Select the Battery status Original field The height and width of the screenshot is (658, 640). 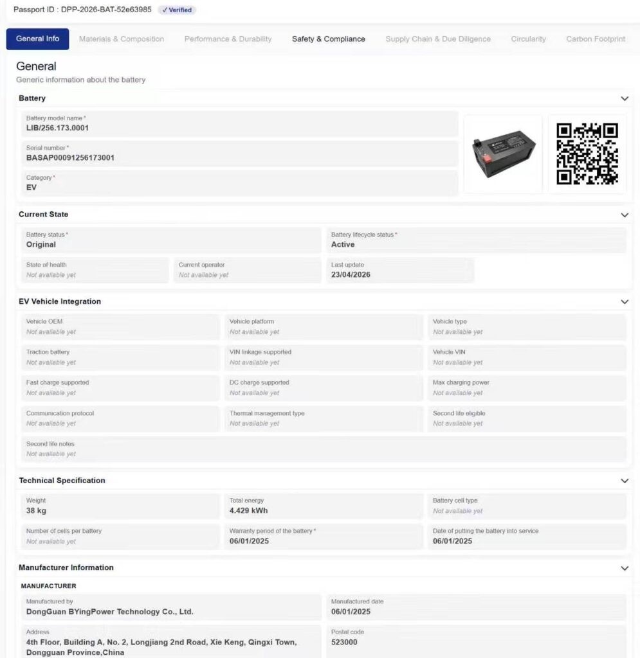pos(171,240)
